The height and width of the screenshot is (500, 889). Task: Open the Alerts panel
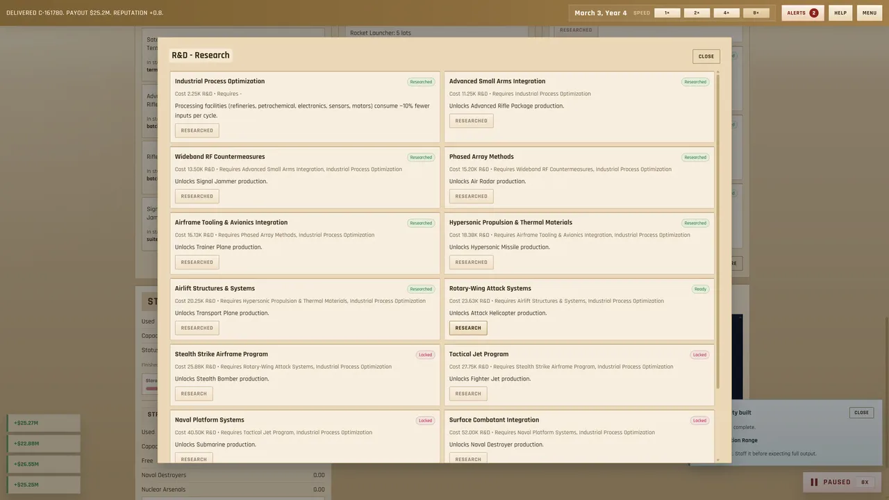pos(803,12)
